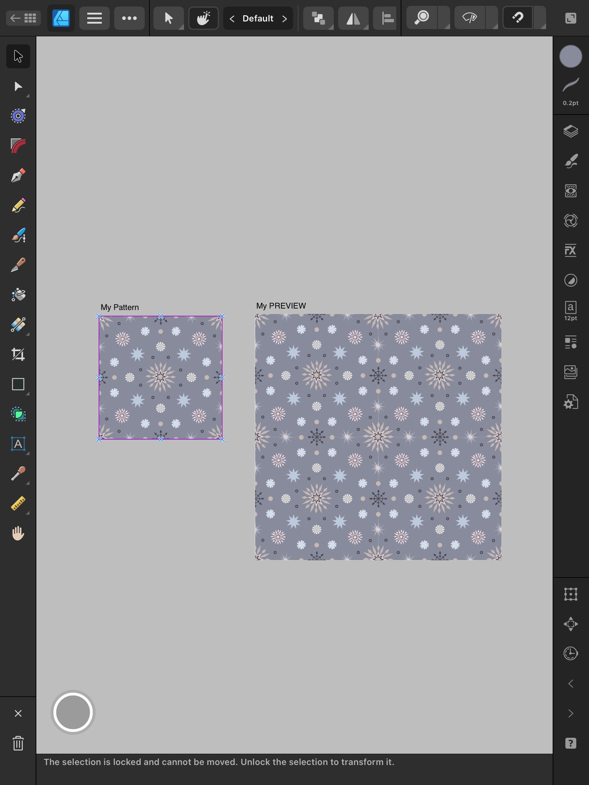Expand view mode options dropdown
This screenshot has height=785, width=589.
point(492,18)
